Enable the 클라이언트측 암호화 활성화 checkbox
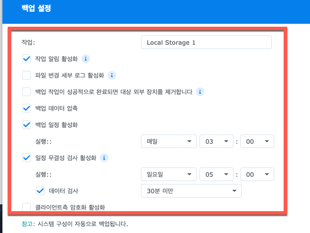Viewport: 310px width, 233px height. (x=27, y=207)
